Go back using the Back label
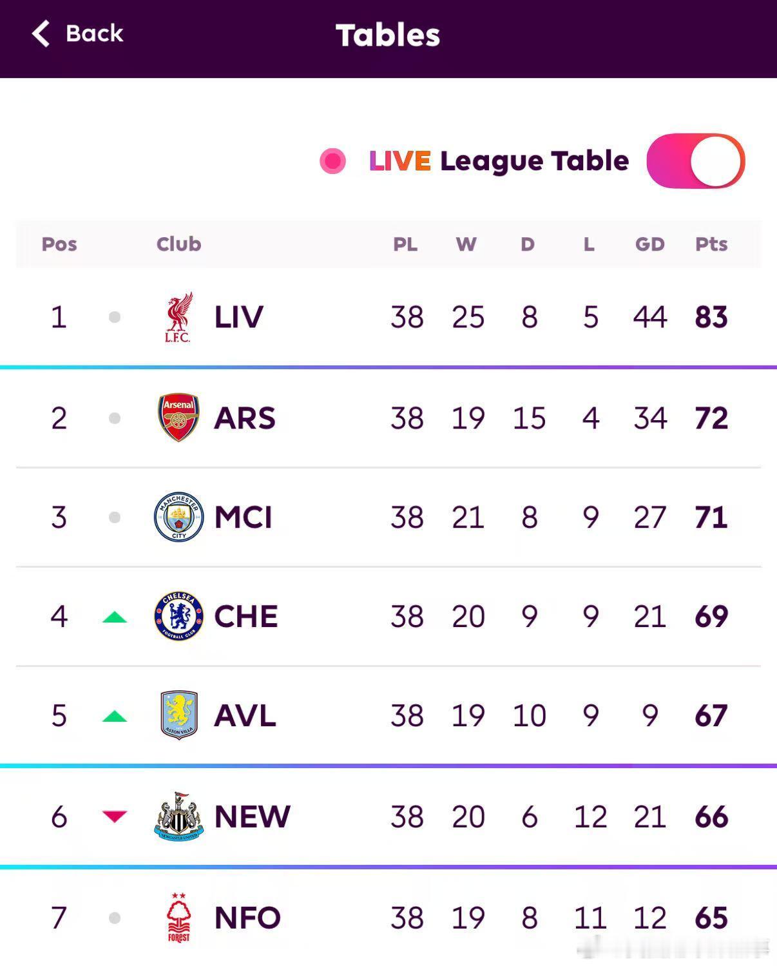 94,34
